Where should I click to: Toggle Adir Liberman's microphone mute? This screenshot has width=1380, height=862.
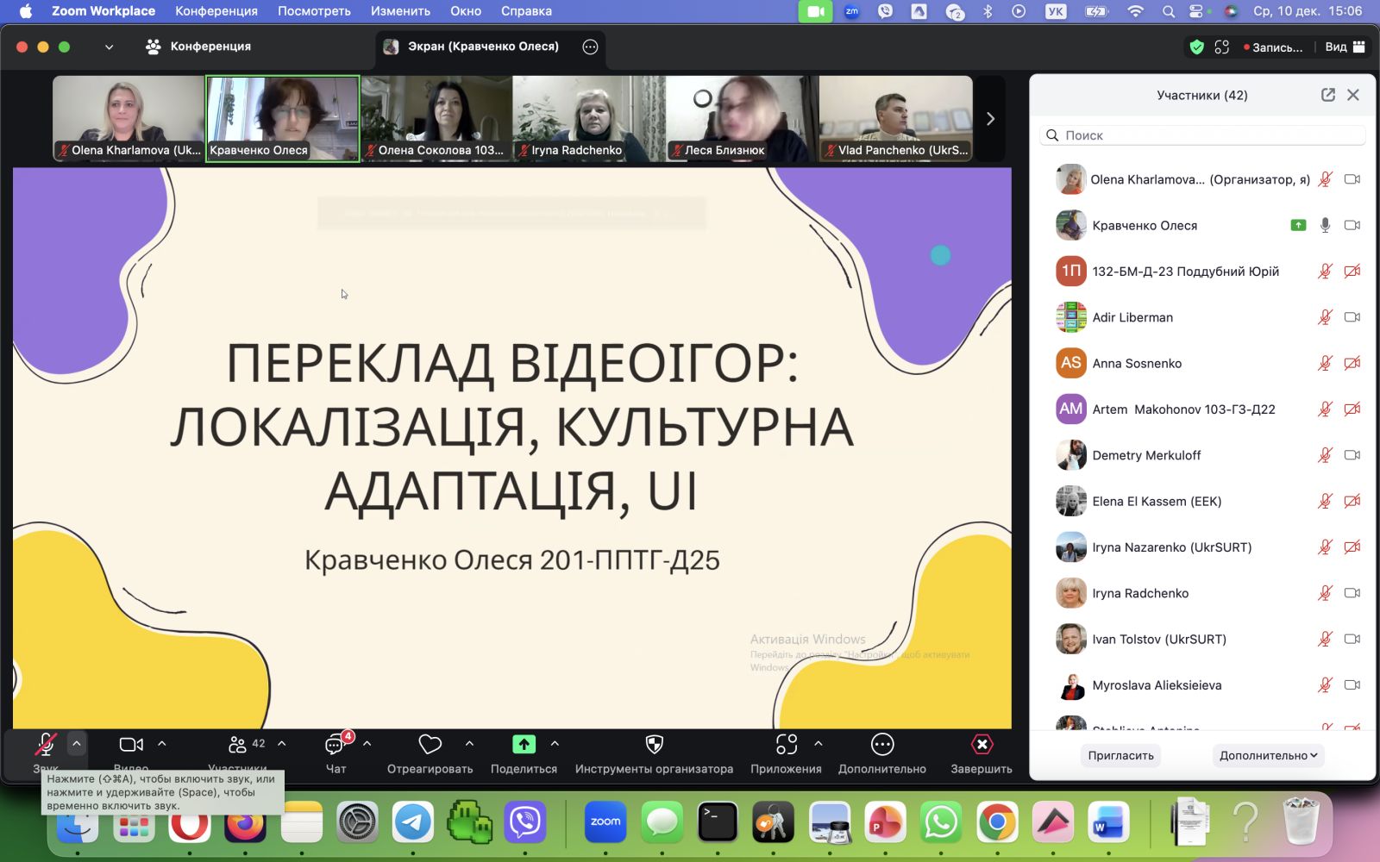click(x=1325, y=317)
